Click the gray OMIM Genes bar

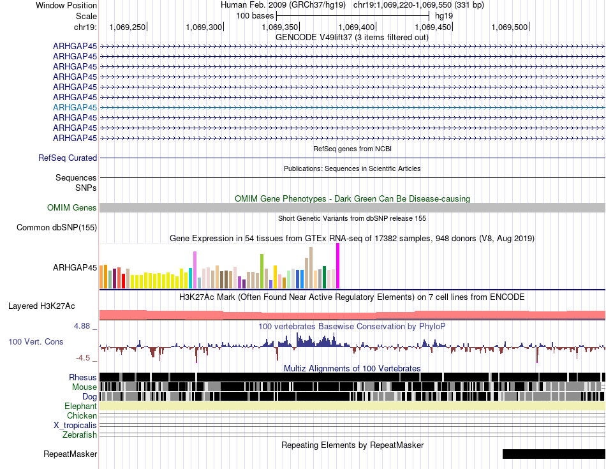pyautogui.click(x=352, y=207)
